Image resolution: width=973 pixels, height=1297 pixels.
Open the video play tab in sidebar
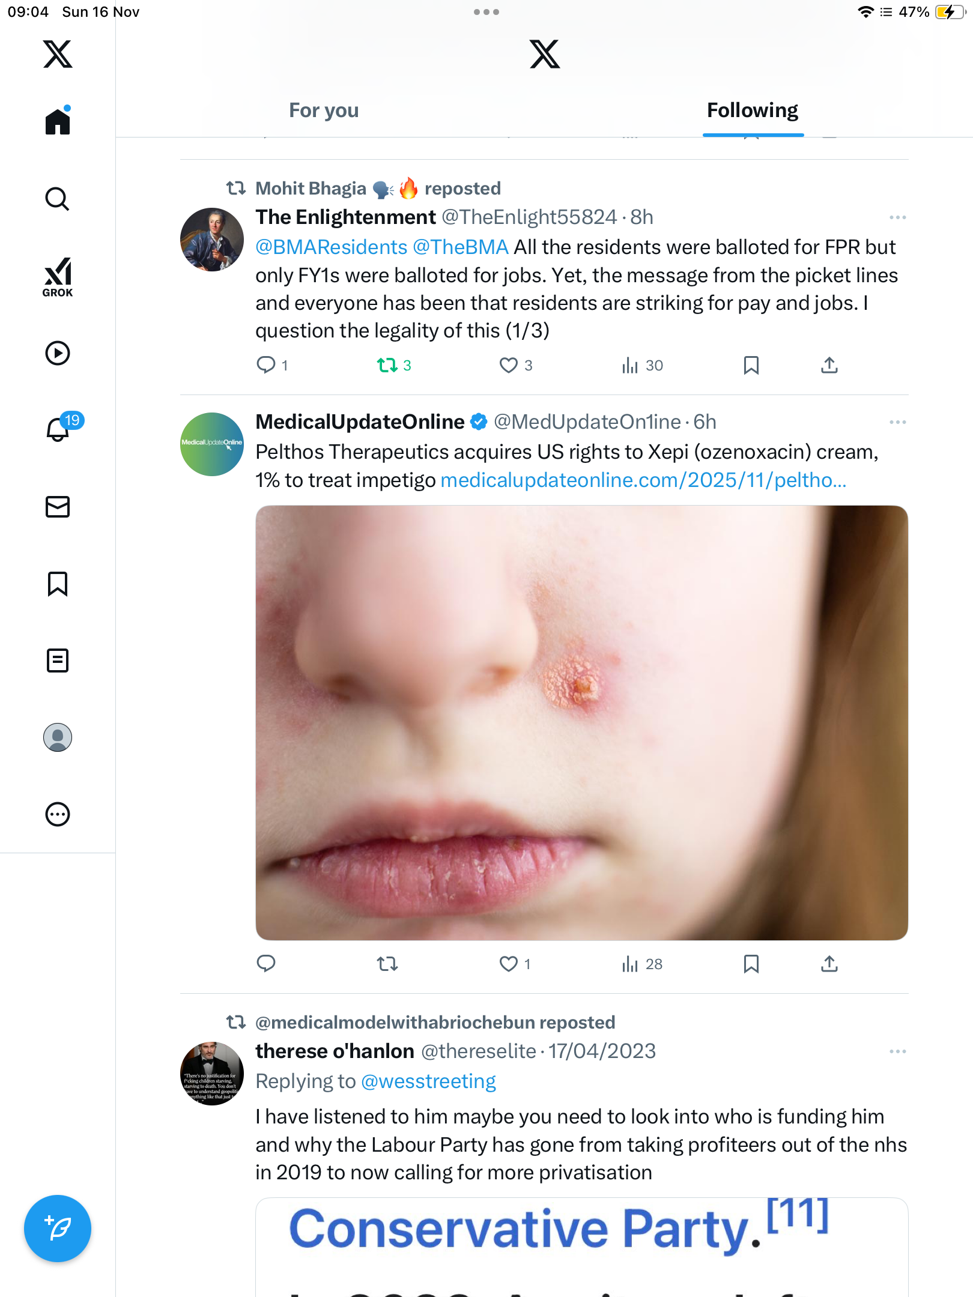[58, 353]
